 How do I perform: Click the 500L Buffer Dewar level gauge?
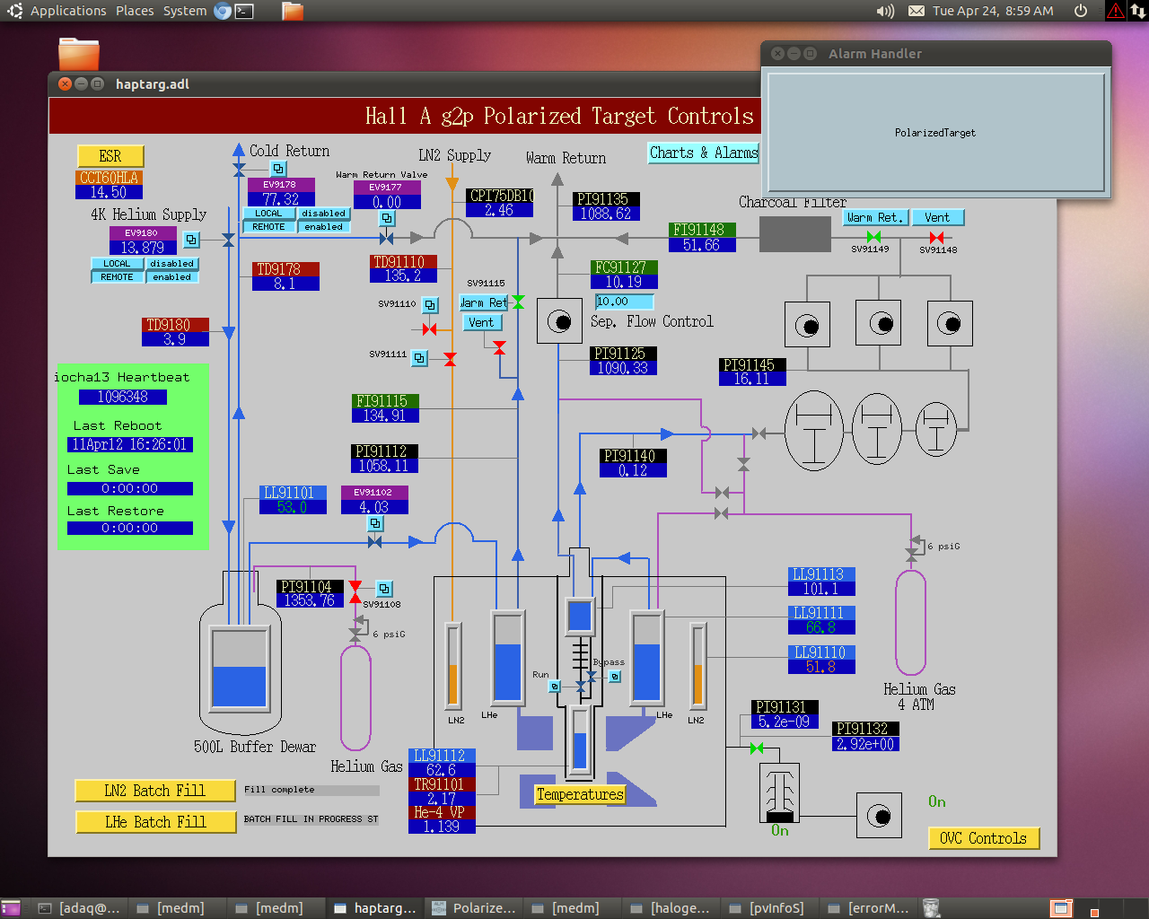point(239,669)
